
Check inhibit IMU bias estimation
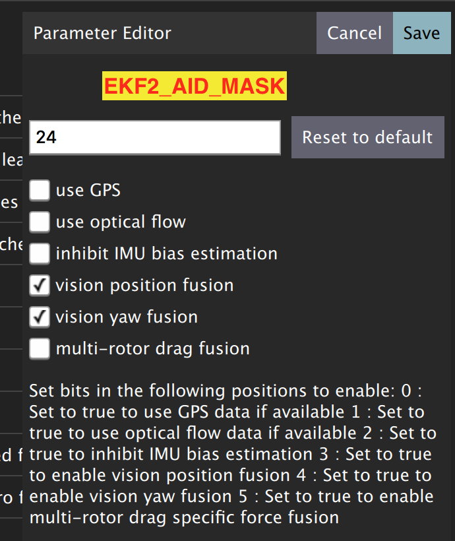click(x=40, y=253)
